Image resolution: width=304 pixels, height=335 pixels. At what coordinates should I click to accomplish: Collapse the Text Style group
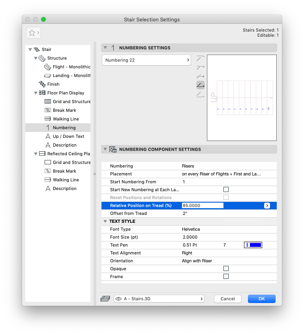click(105, 221)
